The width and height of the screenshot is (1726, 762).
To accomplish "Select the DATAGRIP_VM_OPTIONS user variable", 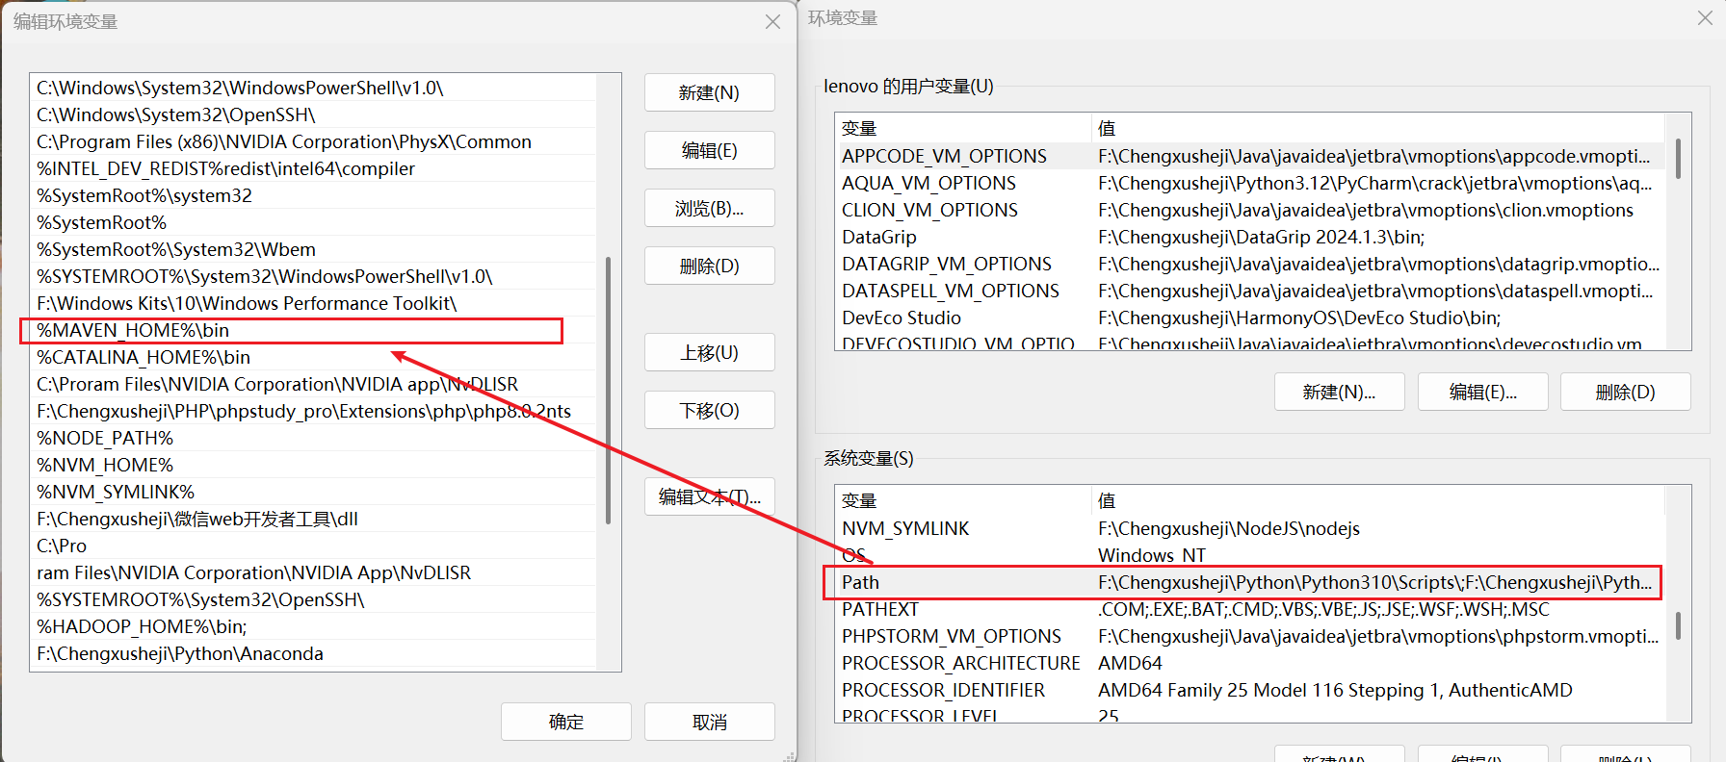I will (1249, 264).
